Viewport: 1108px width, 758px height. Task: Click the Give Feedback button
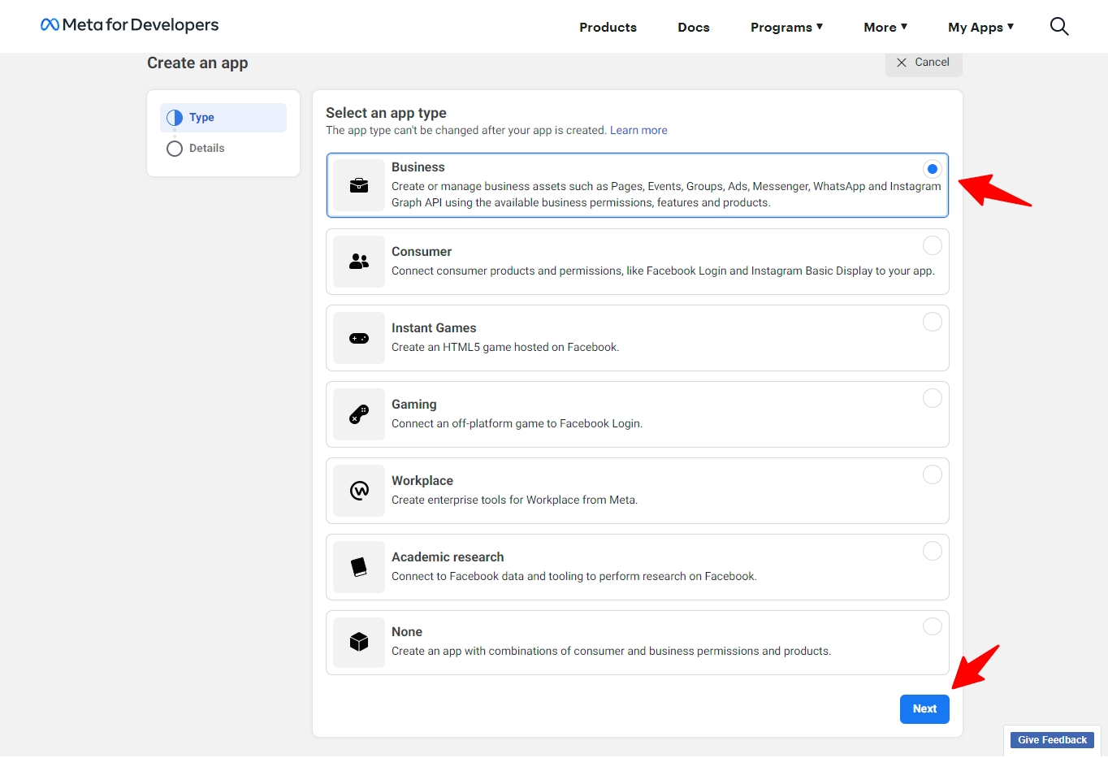tap(1052, 740)
